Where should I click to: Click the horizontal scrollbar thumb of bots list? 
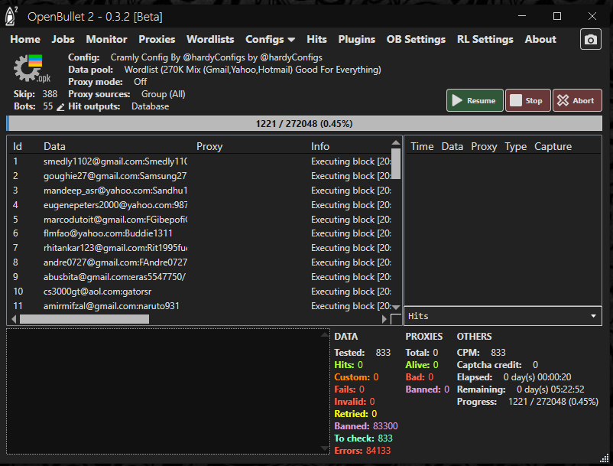click(x=84, y=319)
